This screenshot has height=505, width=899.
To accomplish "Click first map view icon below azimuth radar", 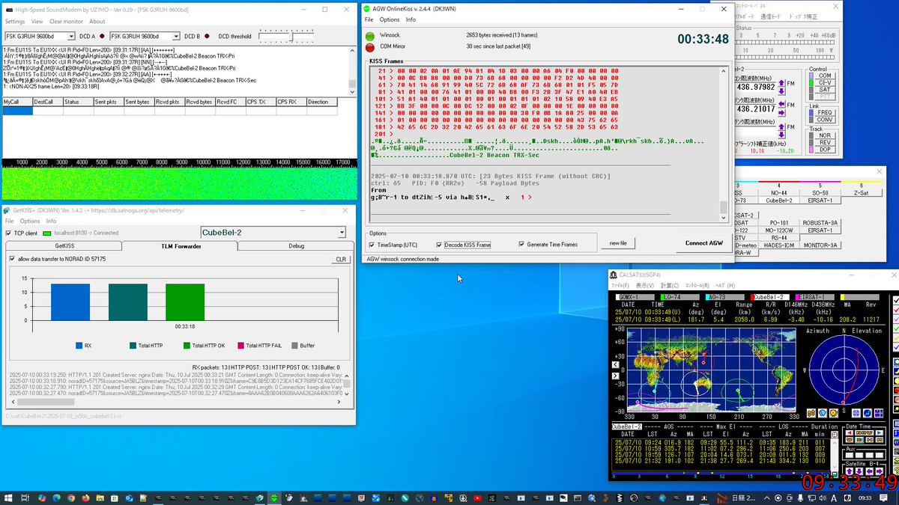I will point(811,413).
